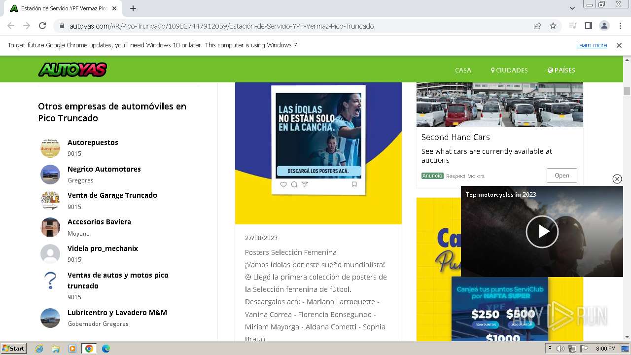This screenshot has width=631, height=355.
Task: Open Windows Media Player in taskbar
Action: coord(72,349)
